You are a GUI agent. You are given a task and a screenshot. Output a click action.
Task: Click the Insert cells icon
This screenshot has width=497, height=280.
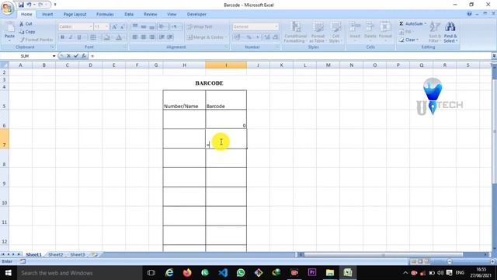click(355, 27)
